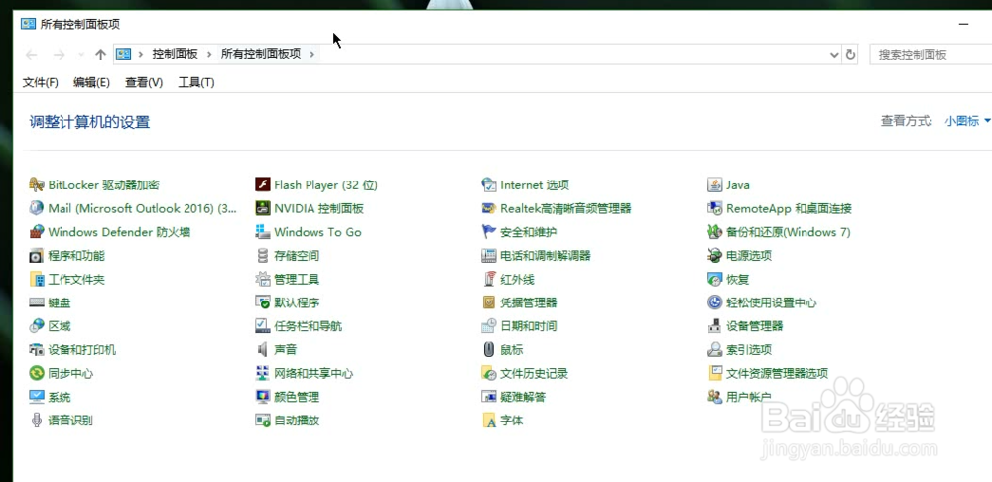The height and width of the screenshot is (482, 992).
Task: Click the 语音识别 microphone icon
Action: click(x=37, y=420)
